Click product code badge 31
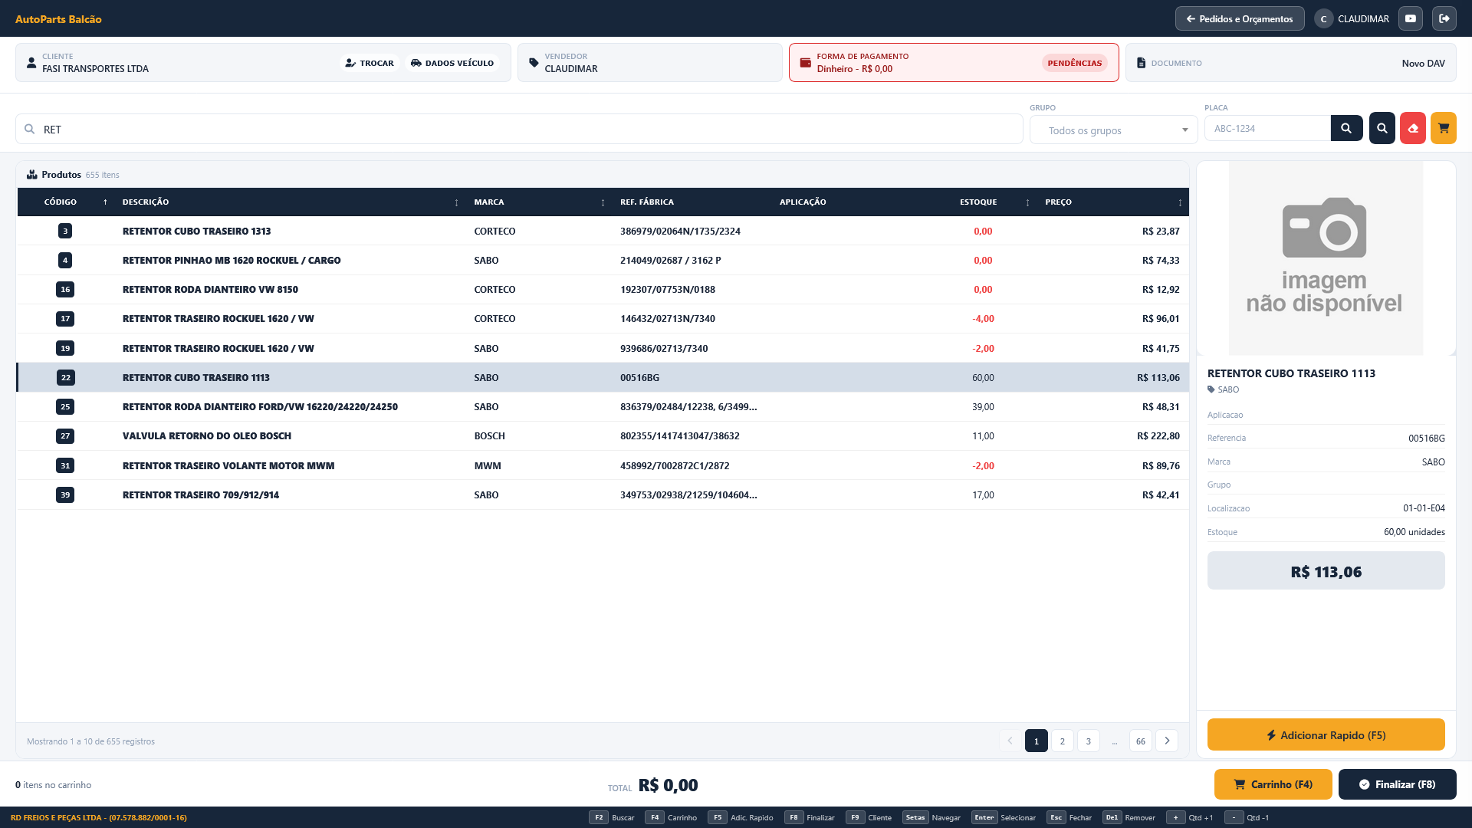Viewport: 1472px width, 828px height. (65, 465)
